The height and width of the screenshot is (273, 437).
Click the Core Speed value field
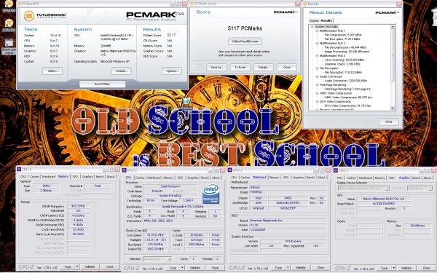tap(156, 235)
